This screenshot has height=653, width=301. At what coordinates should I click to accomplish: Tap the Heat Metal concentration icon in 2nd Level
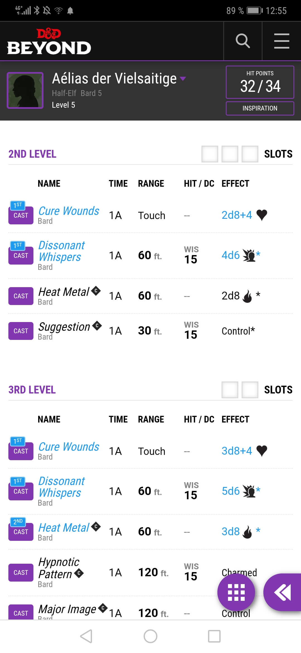tap(96, 291)
